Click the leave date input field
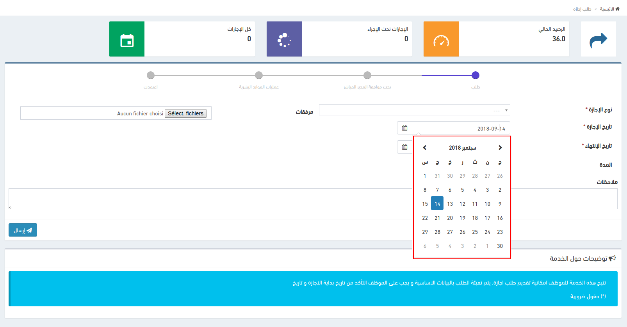This screenshot has width=627, height=327. point(461,128)
